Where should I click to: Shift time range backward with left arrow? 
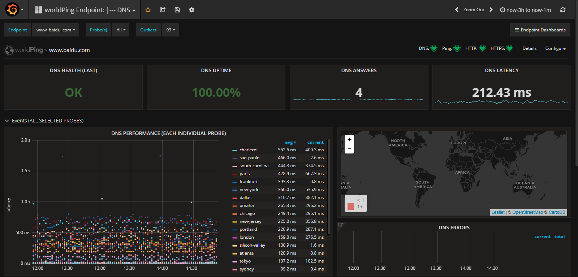457,10
